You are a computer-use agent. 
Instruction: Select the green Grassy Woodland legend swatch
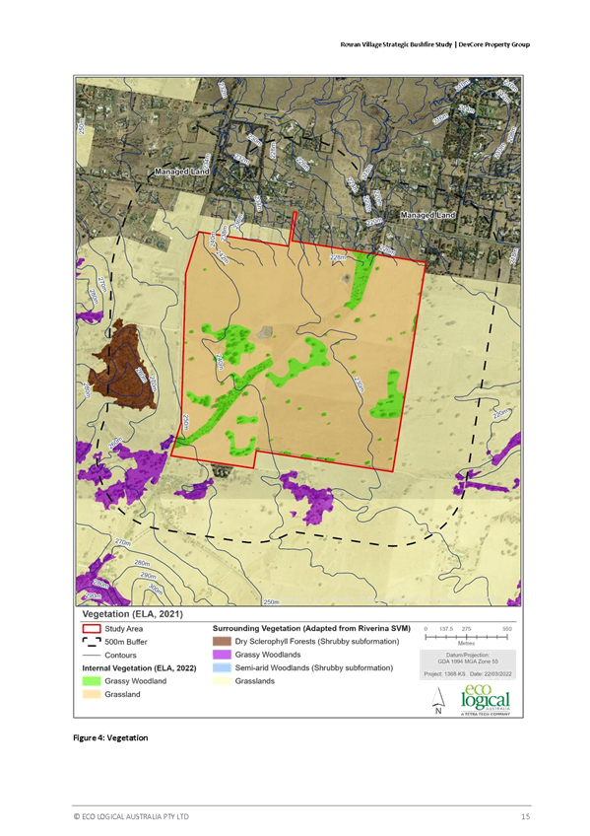coord(91,681)
